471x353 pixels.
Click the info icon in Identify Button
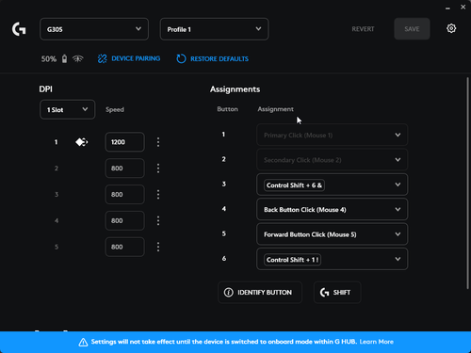(x=229, y=293)
